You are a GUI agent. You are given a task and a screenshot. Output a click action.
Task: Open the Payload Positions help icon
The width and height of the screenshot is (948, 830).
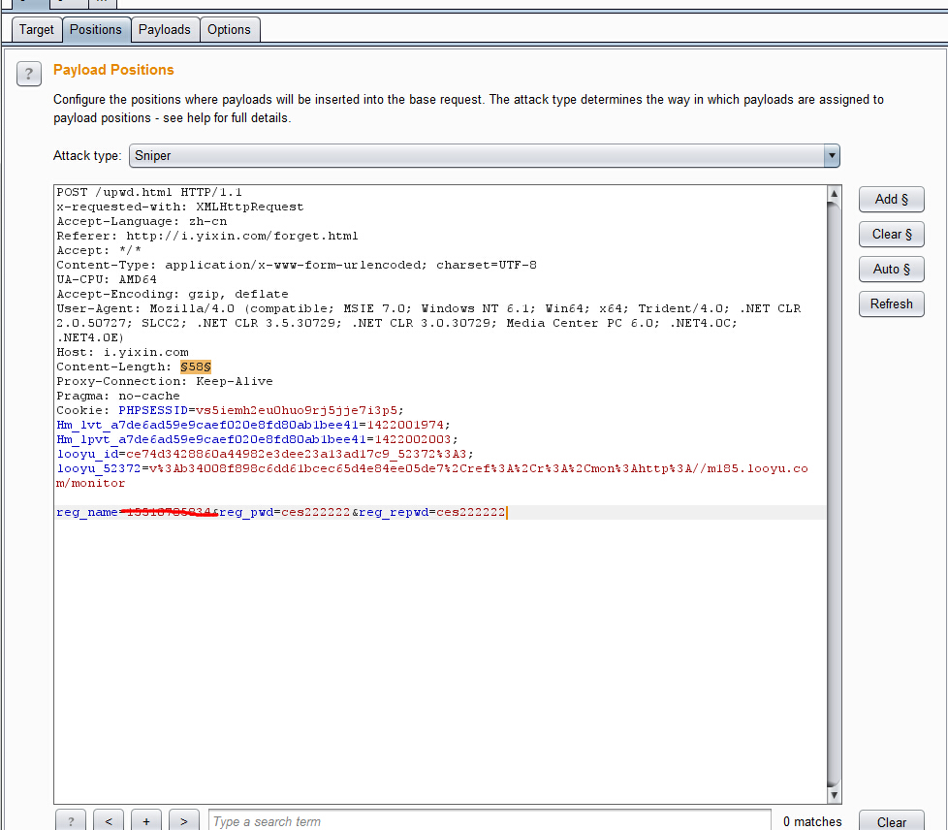point(29,75)
